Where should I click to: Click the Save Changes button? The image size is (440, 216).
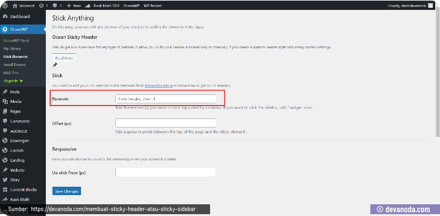click(x=66, y=191)
